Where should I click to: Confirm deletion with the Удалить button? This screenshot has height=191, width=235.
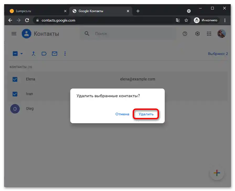tap(146, 114)
